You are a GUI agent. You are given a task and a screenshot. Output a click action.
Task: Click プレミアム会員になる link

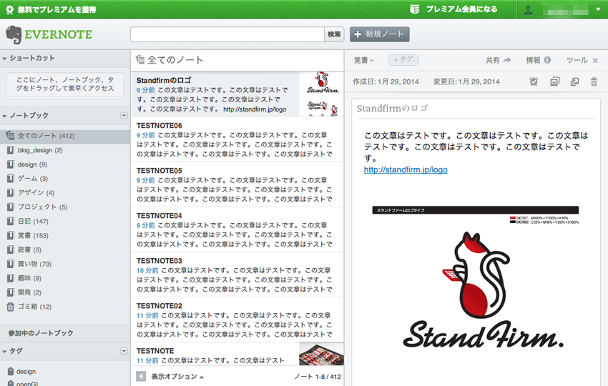tap(461, 9)
